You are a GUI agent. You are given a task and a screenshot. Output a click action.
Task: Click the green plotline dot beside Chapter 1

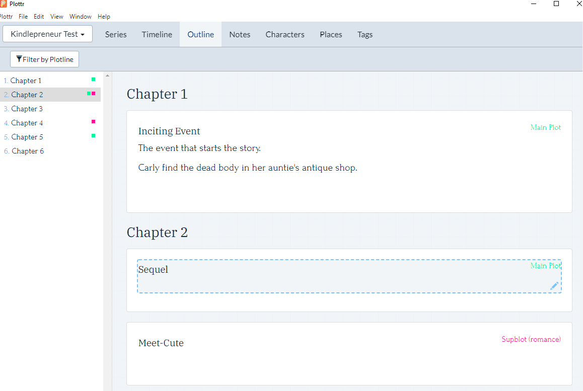pyautogui.click(x=93, y=80)
